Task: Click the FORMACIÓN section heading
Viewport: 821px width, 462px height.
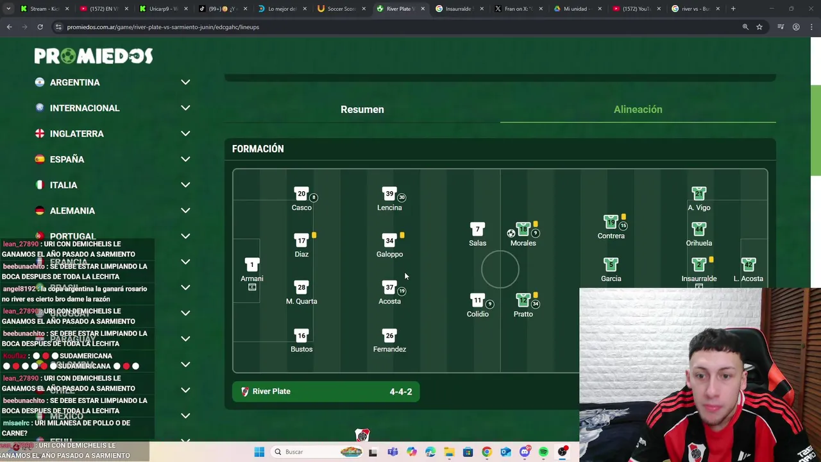Action: (x=258, y=149)
